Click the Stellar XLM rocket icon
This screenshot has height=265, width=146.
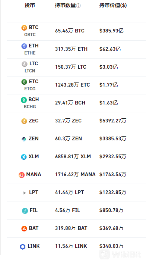pos(24,157)
